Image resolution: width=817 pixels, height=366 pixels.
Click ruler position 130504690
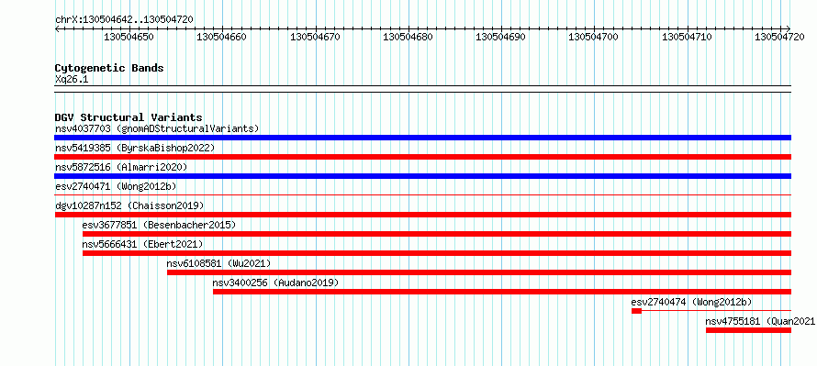click(x=501, y=38)
